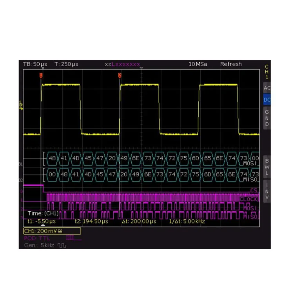Select the CH1: 200mV channel box
This screenshot has height=294, width=294.
[52, 231]
